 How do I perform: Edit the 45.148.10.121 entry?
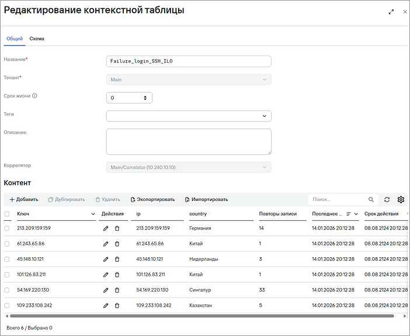click(106, 259)
